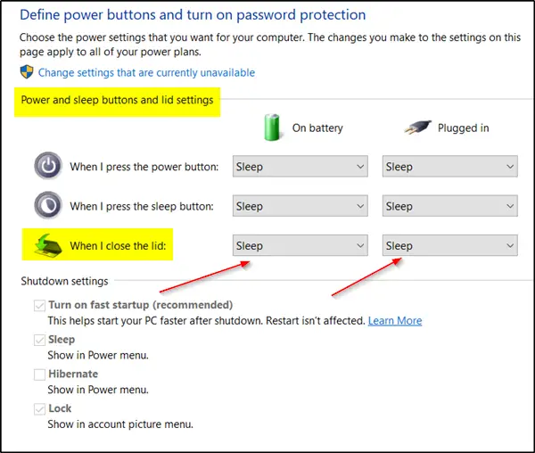Image resolution: width=535 pixels, height=453 pixels.
Task: Click the green battery icon
Action: 273,126
